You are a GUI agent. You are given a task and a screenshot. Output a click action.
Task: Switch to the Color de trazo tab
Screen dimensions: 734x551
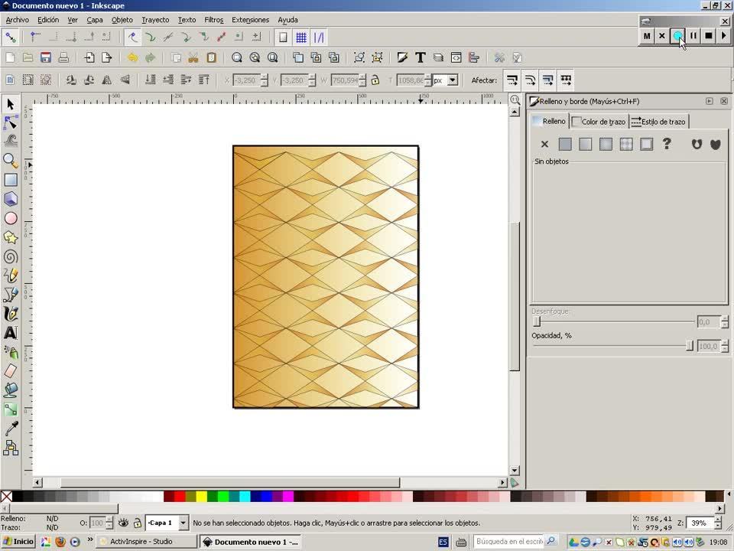coord(599,122)
